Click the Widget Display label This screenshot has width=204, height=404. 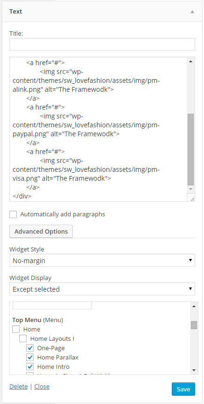pos(30,278)
